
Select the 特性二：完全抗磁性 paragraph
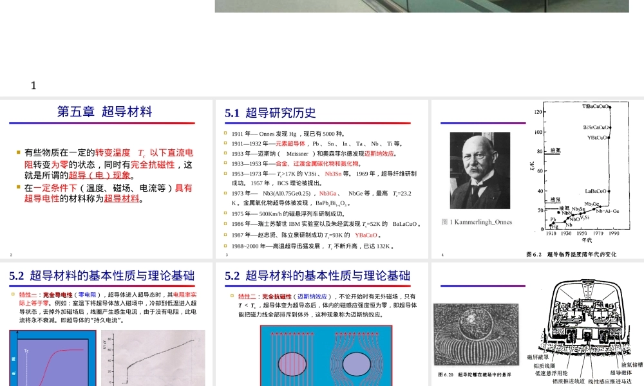click(327, 305)
